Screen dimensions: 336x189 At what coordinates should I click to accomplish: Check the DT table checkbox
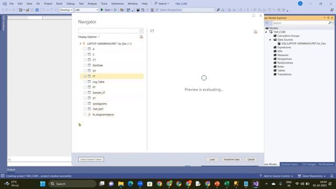click(x=85, y=71)
